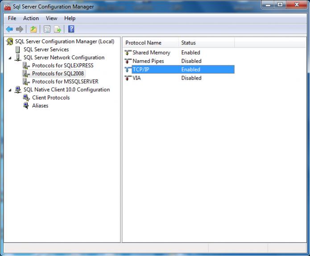
Task: Open Properties via toolbar sheet icon
Action: 47,29
